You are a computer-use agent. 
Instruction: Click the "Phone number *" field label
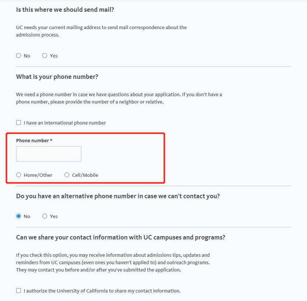coord(34,140)
